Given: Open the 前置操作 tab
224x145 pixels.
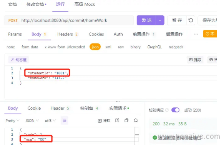Looking at the screenshot, I should [x=144, y=34].
